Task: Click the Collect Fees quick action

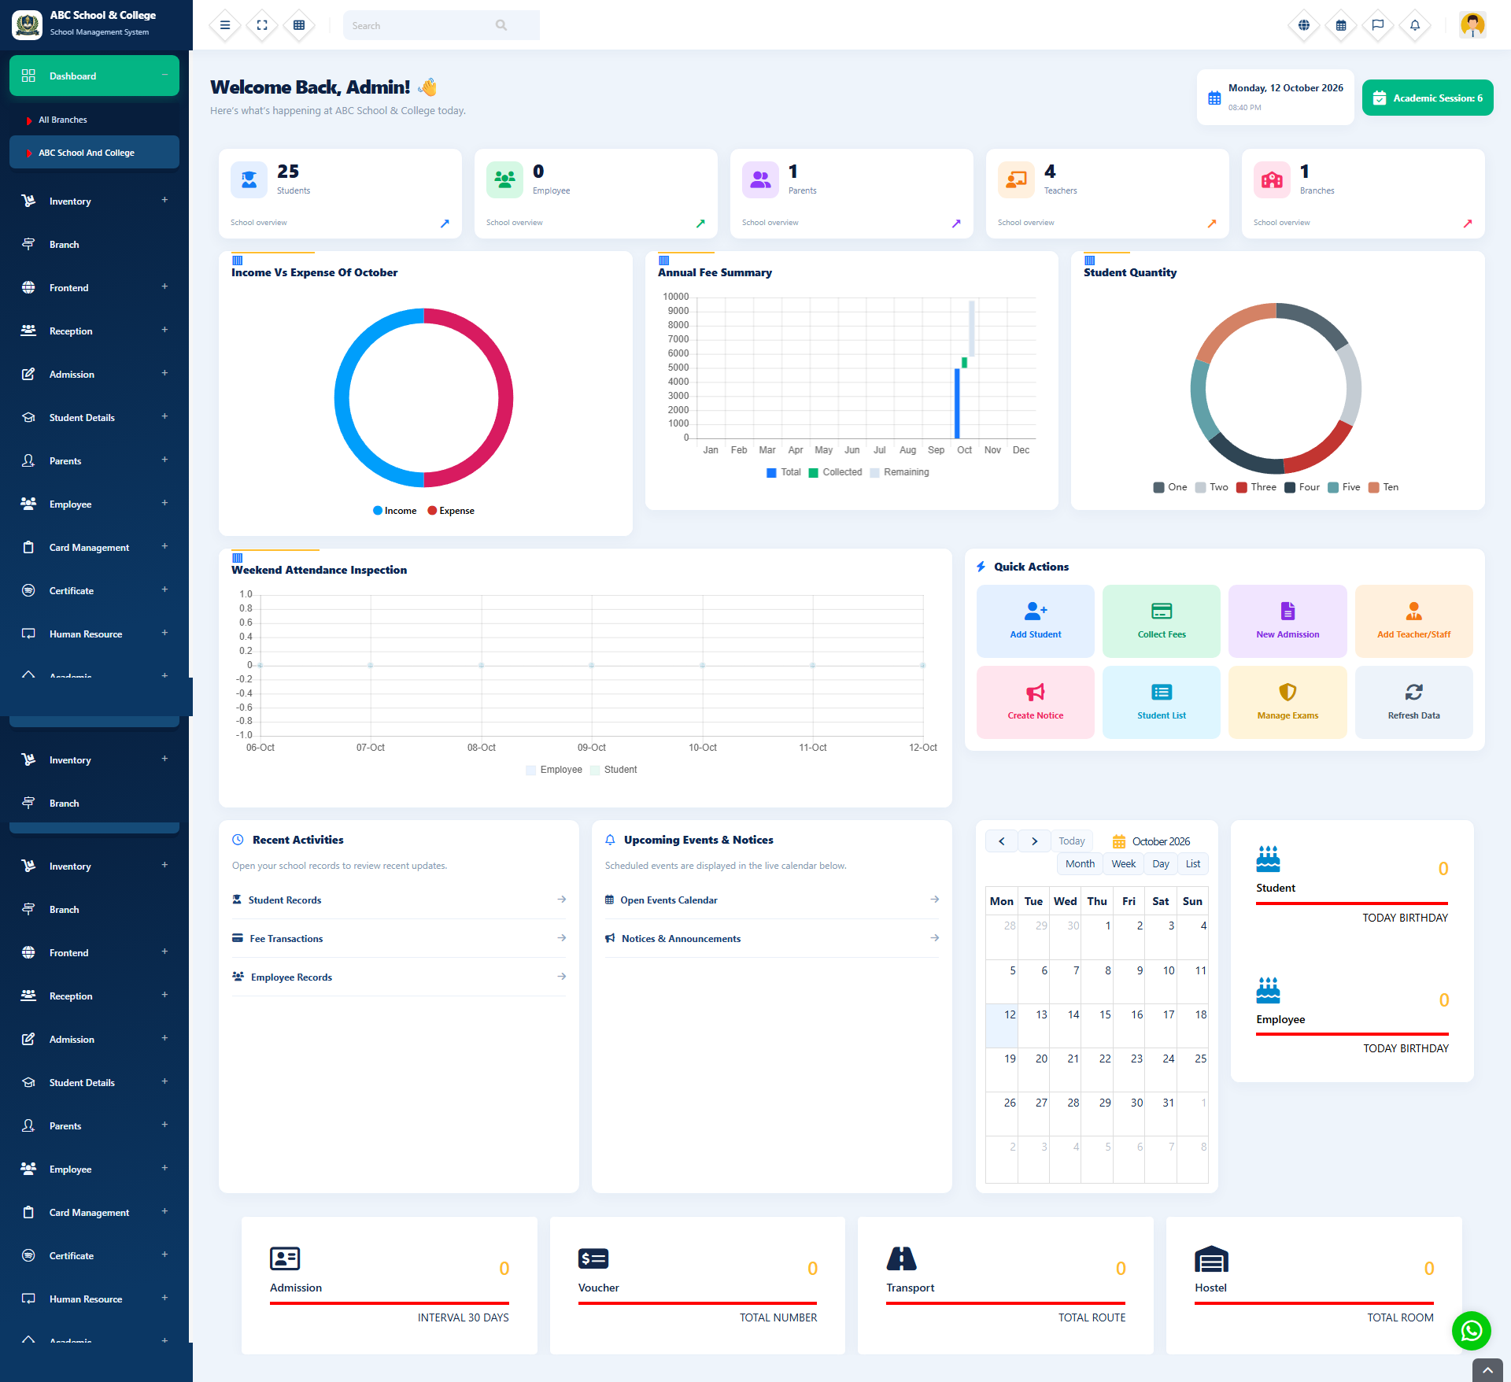Action: point(1162,621)
